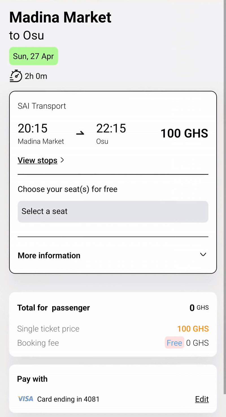Click the bold 100 GHS trip price
The height and width of the screenshot is (417, 226).
(x=184, y=133)
